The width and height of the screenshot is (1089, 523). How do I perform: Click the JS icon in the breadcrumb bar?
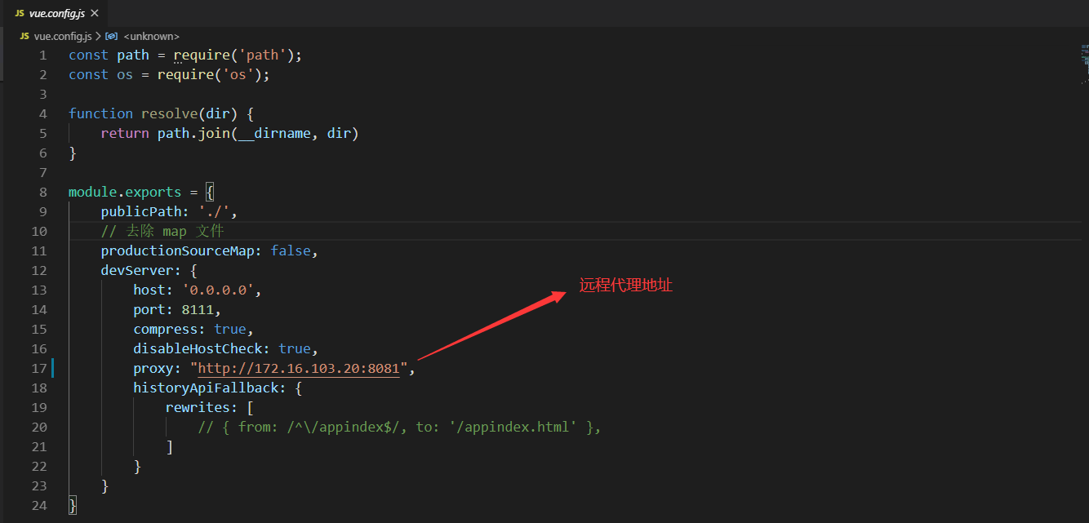coord(24,37)
